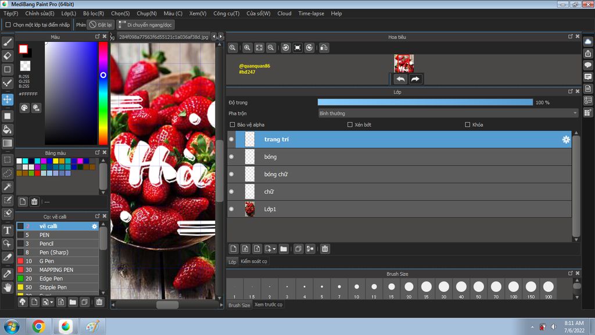Hide the chữ layer
The image size is (595, 335).
pyautogui.click(x=231, y=192)
